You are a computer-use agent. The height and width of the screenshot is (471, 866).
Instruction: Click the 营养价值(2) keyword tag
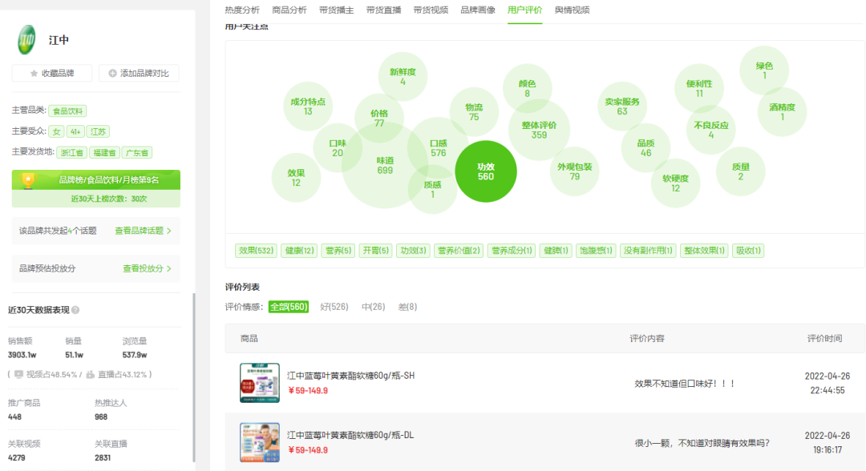(459, 251)
